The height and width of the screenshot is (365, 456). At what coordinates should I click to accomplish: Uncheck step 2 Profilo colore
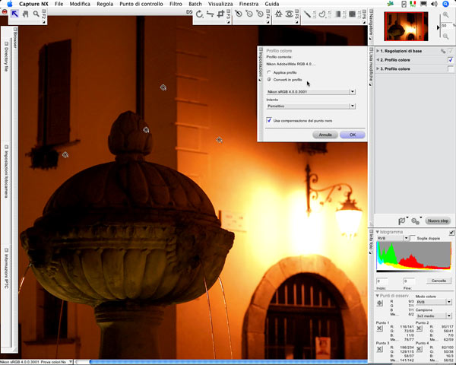[x=451, y=60]
